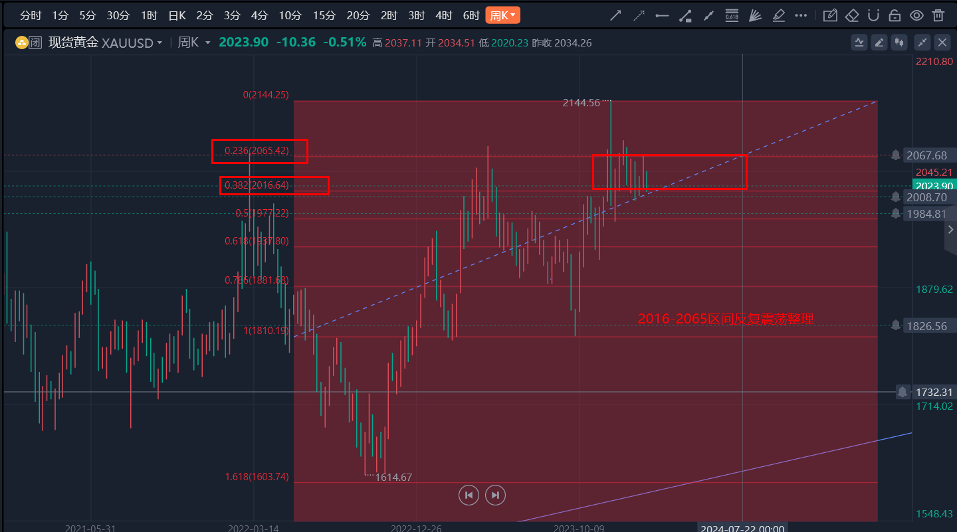Screen dimensions: 957x532
Task: Expand the XAUUSD symbol selector
Action: [132, 43]
